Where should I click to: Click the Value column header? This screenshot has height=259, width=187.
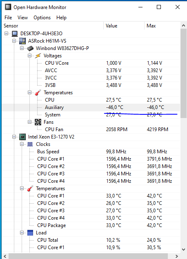[x=124, y=26]
